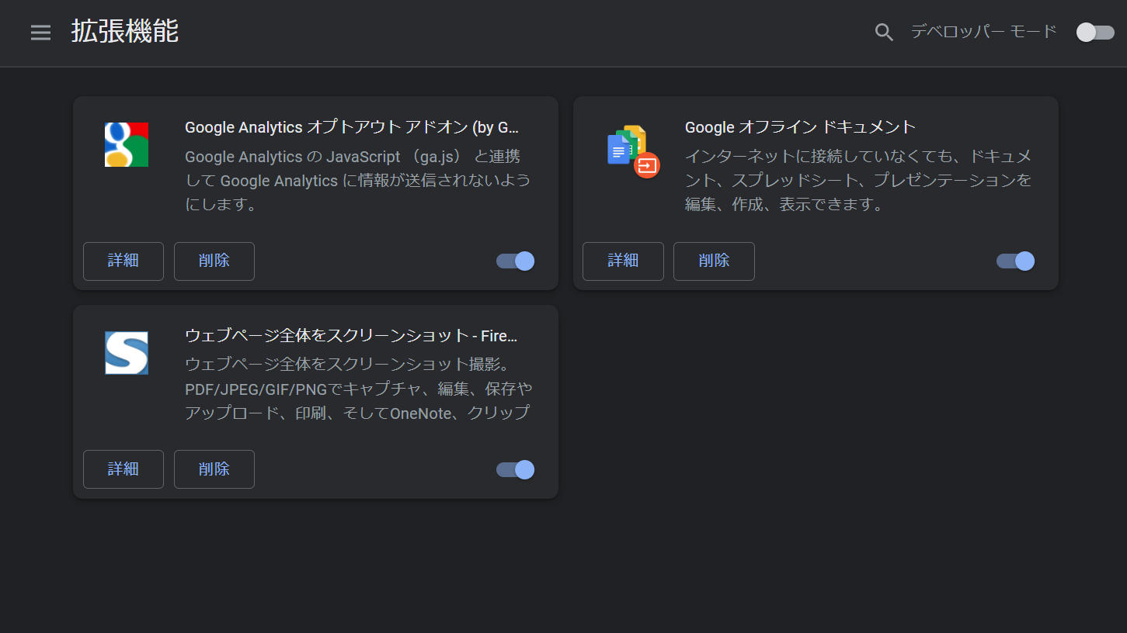Click 削除 for Google オフライン ドキュメント
The image size is (1127, 633).
[713, 261]
